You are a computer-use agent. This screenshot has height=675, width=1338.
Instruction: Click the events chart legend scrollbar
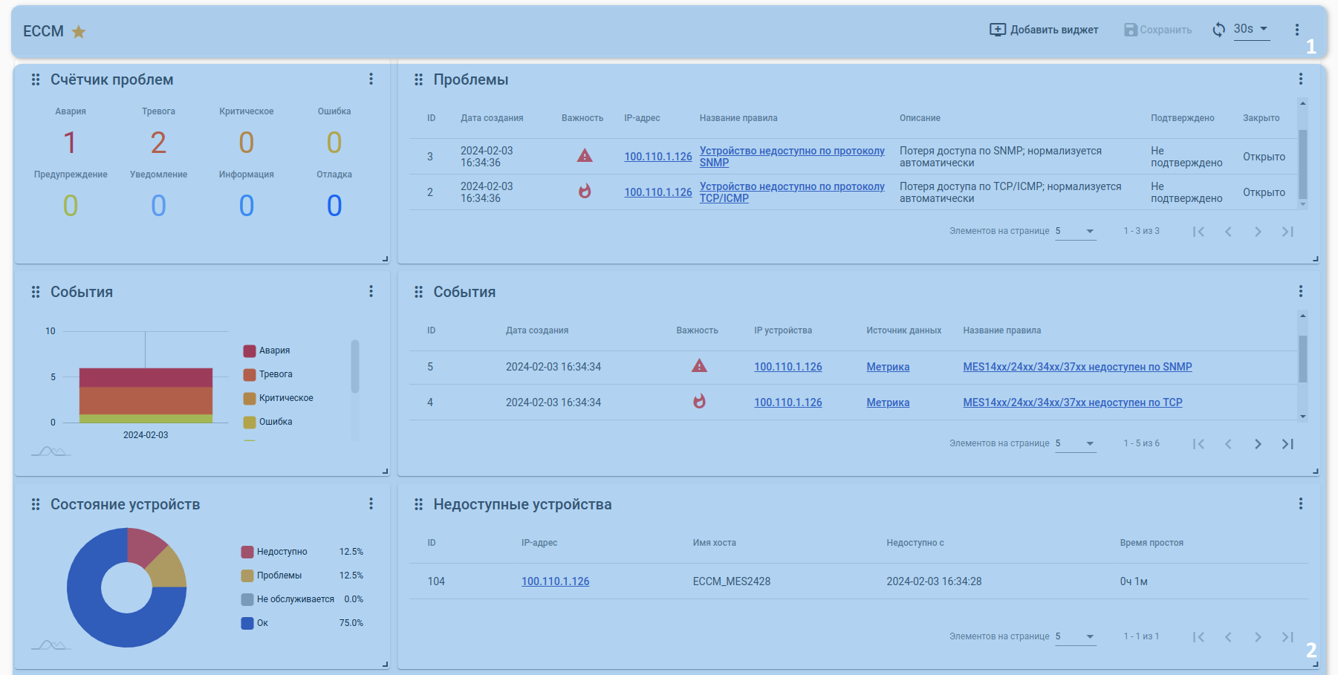(x=355, y=366)
